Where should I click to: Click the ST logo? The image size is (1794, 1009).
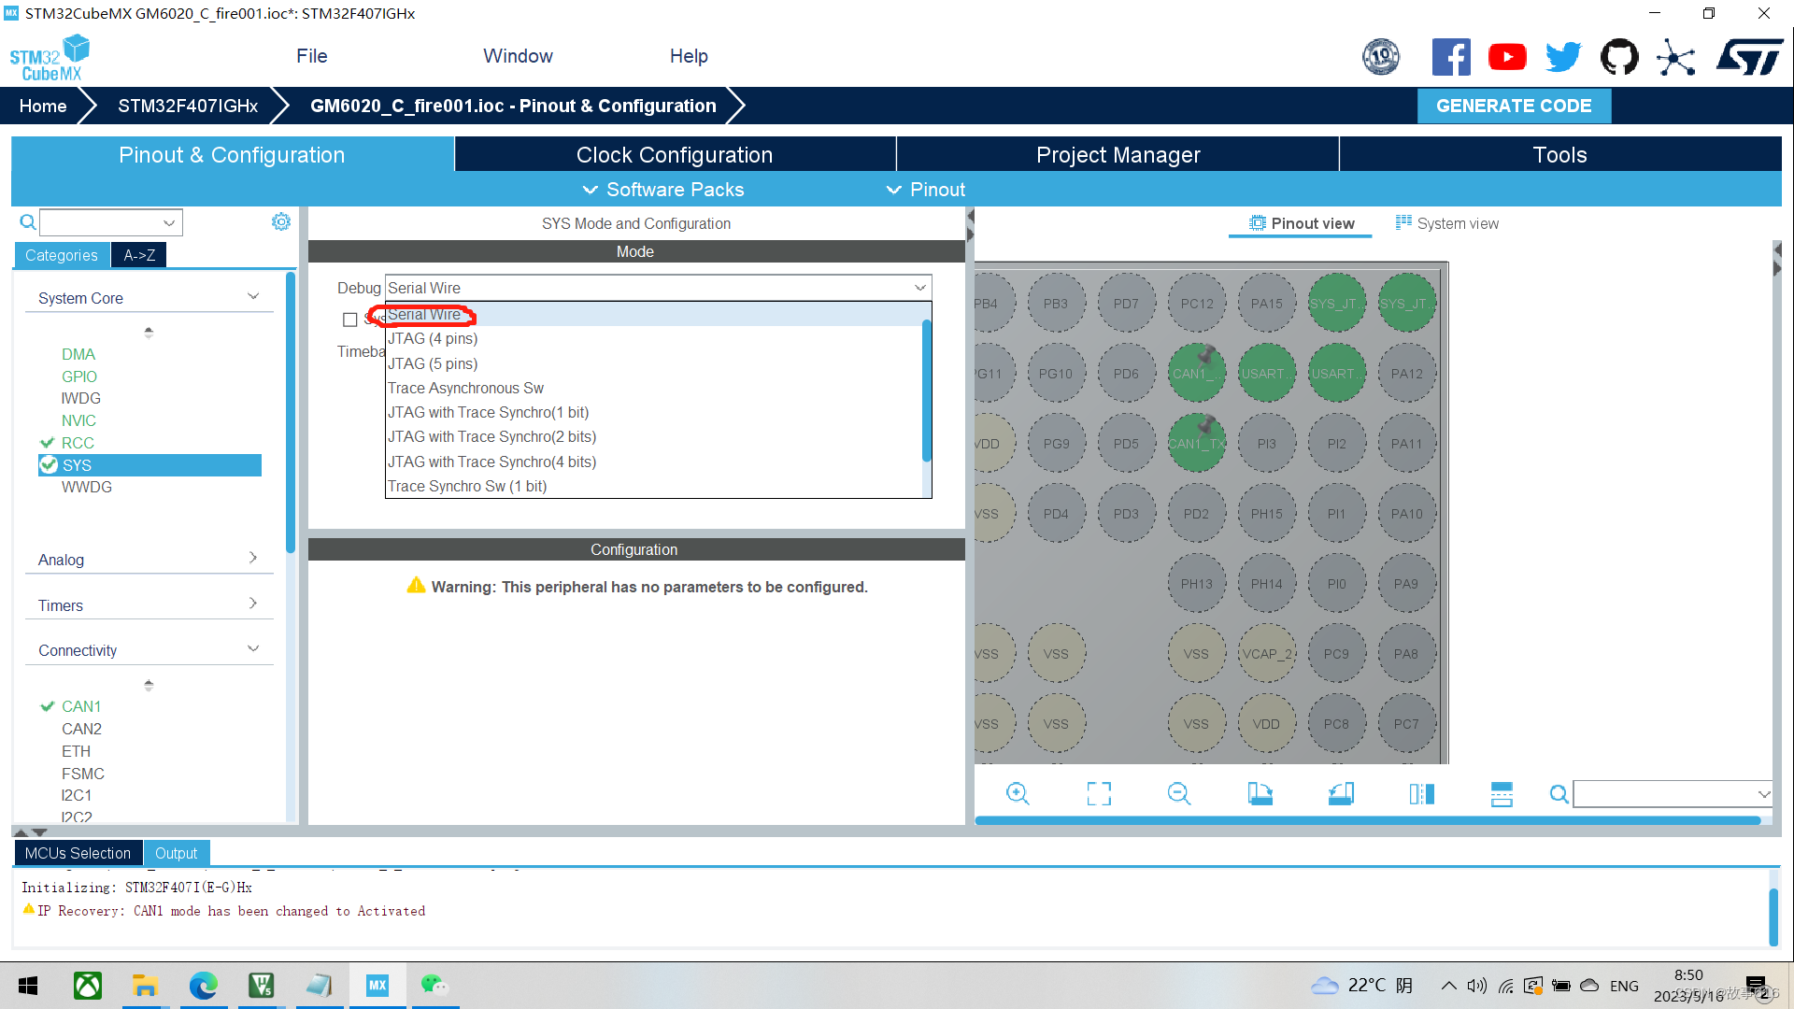click(1750, 57)
